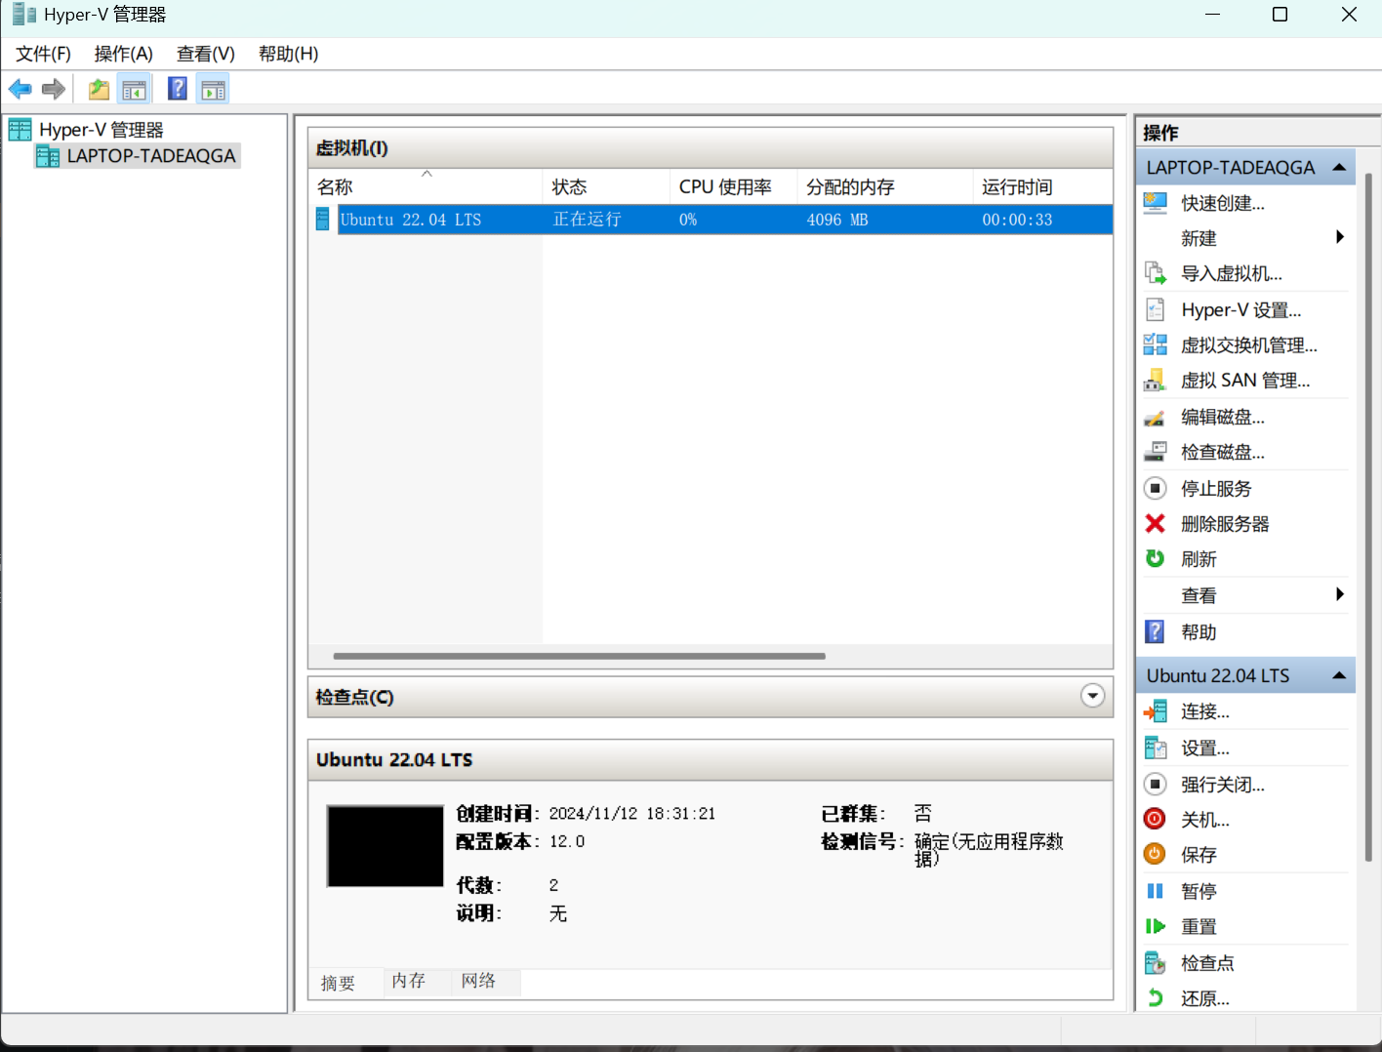This screenshot has width=1382, height=1052.
Task: Switch to the 摘要 tab
Action: [x=339, y=983]
